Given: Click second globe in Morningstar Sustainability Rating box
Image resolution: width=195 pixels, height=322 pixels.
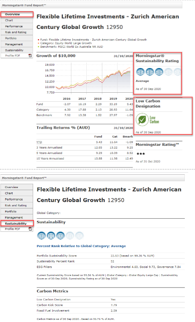Looking at the screenshot, I should pos(150,72).
